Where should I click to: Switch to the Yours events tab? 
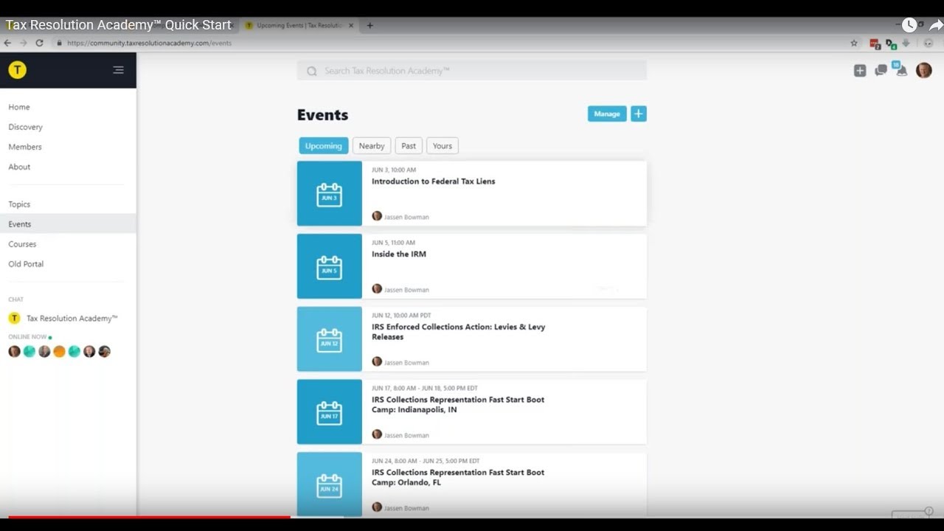coord(442,146)
